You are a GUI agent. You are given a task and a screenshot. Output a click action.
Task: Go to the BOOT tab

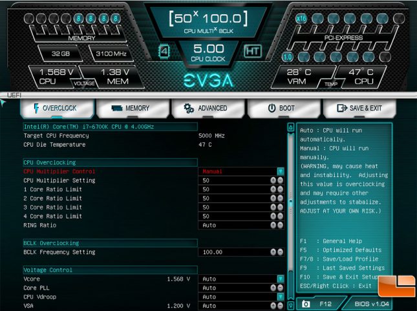284,108
